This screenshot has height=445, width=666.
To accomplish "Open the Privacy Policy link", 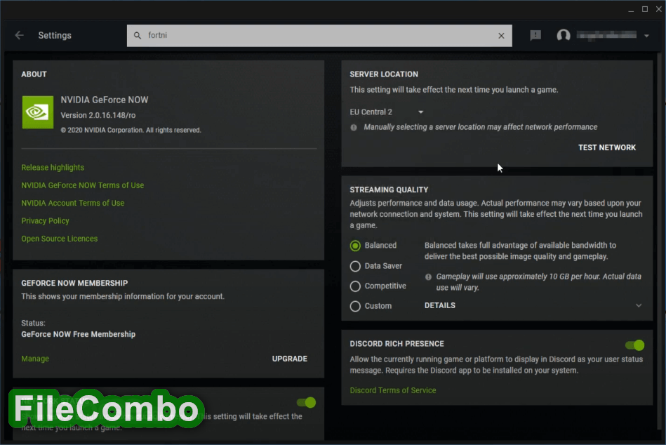I will (x=45, y=221).
